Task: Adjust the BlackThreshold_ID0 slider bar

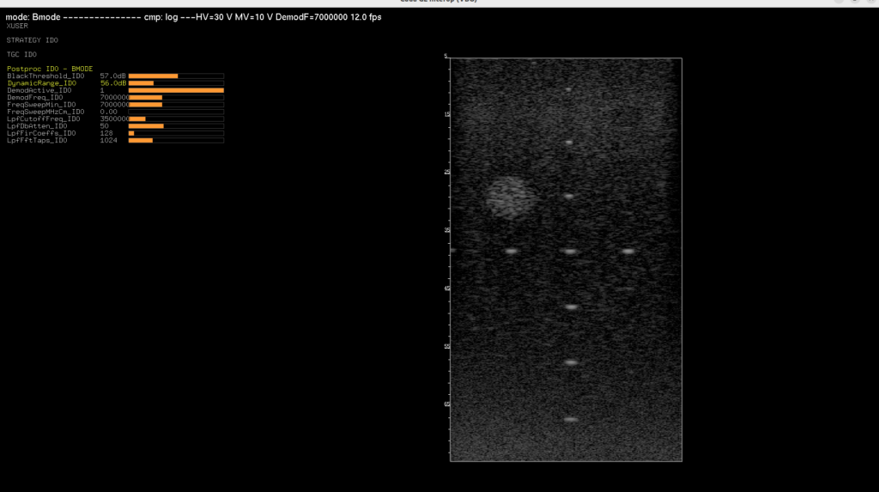Action: 176,76
